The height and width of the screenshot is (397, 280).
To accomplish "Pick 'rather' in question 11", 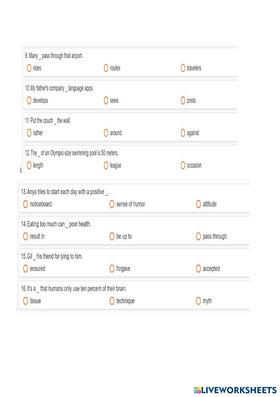I will [29, 133].
